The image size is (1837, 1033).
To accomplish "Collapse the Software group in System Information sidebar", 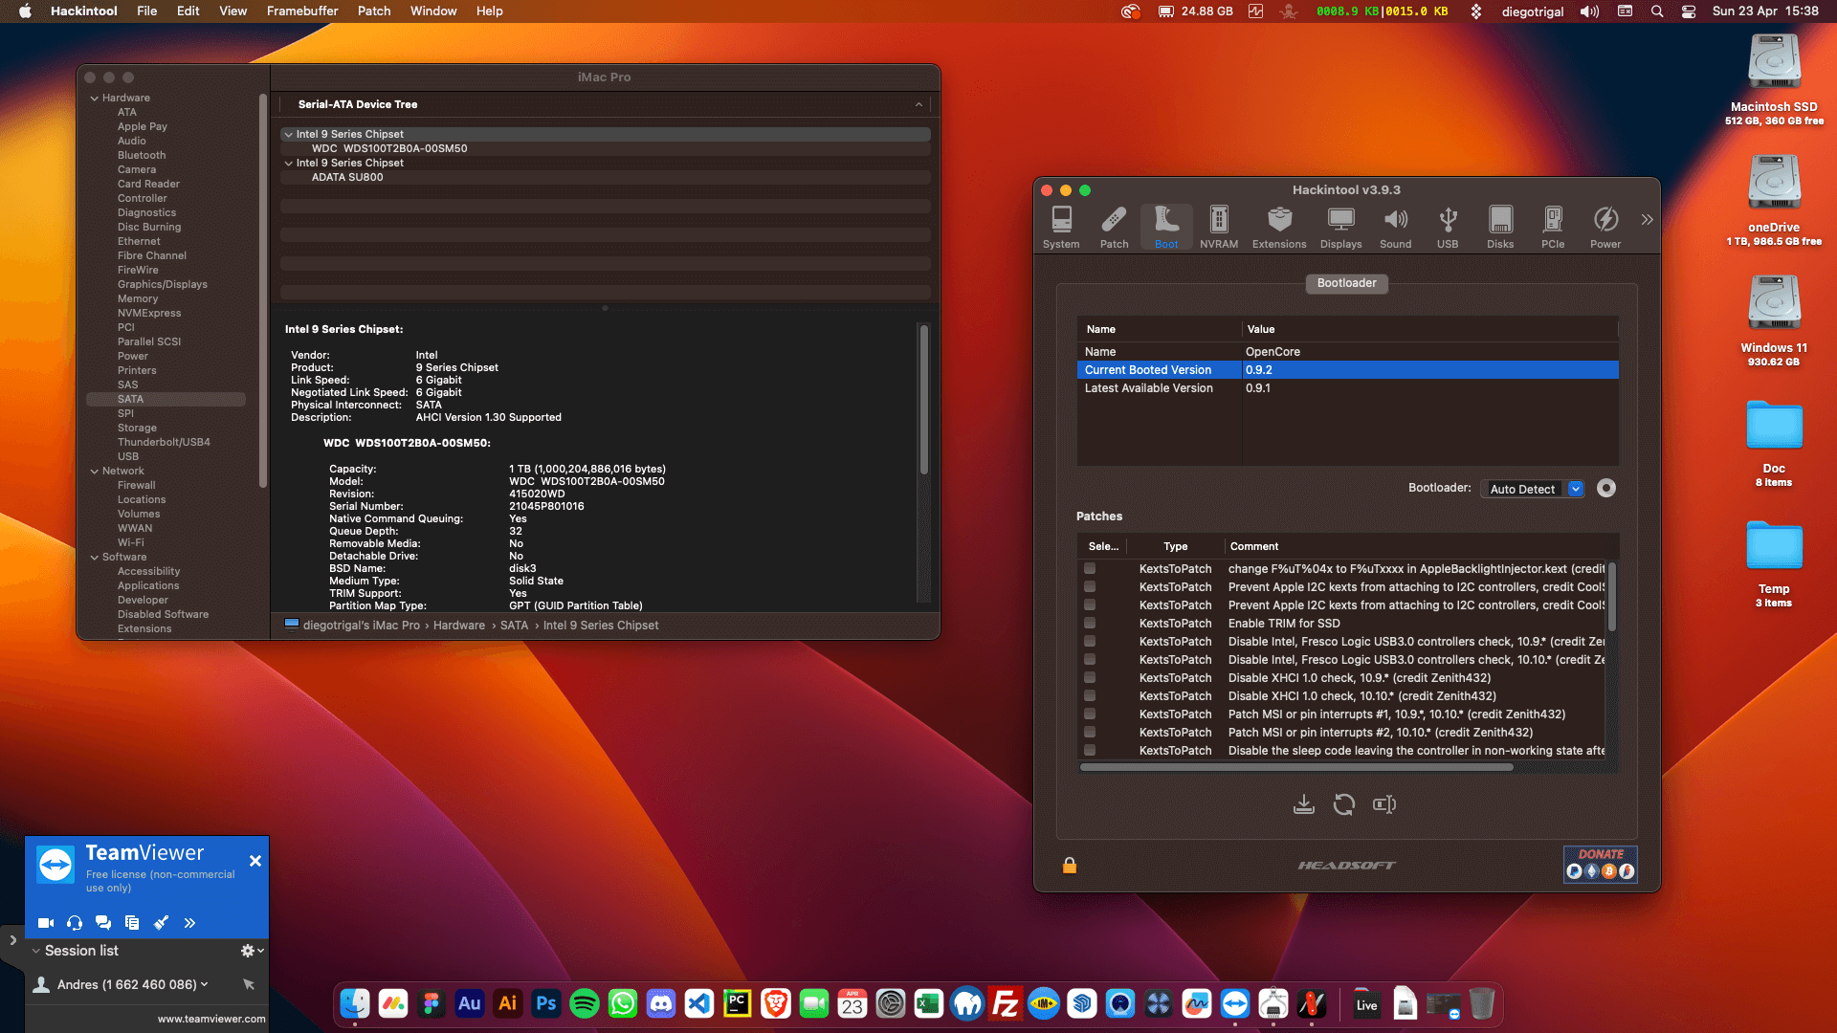I will (95, 558).
